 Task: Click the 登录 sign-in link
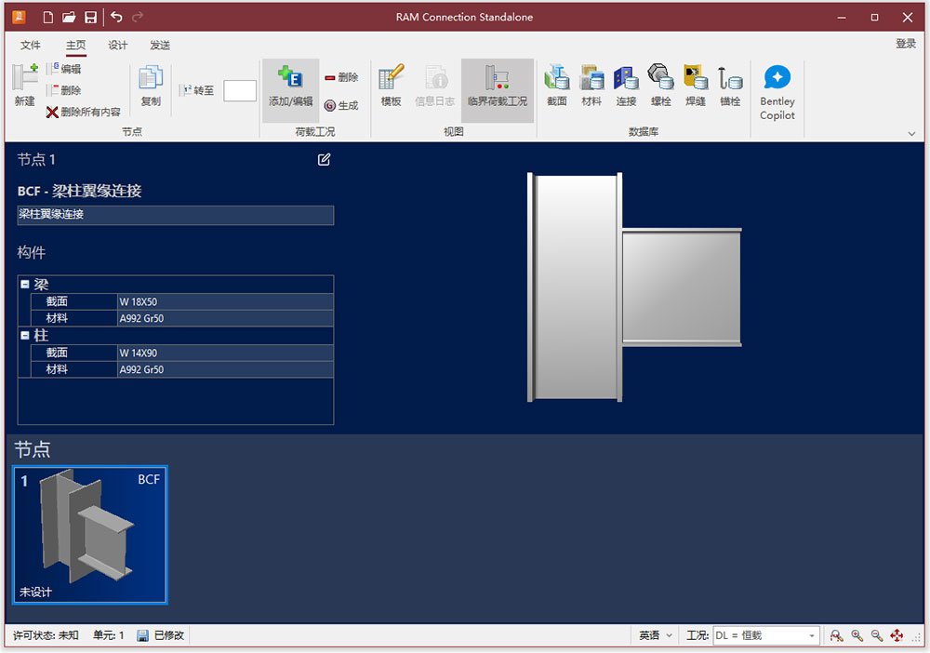tap(906, 44)
